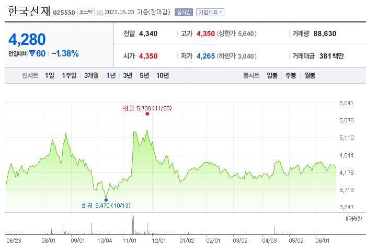The width and height of the screenshot is (366, 250).
Task: Click the stock code 025550
Action: tap(64, 13)
